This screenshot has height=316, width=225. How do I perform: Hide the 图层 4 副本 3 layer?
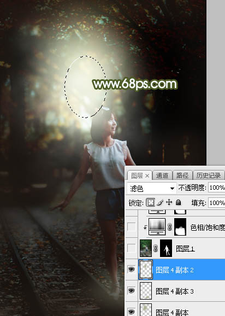click(x=132, y=291)
